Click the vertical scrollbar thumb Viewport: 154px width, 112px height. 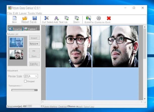point(145,44)
